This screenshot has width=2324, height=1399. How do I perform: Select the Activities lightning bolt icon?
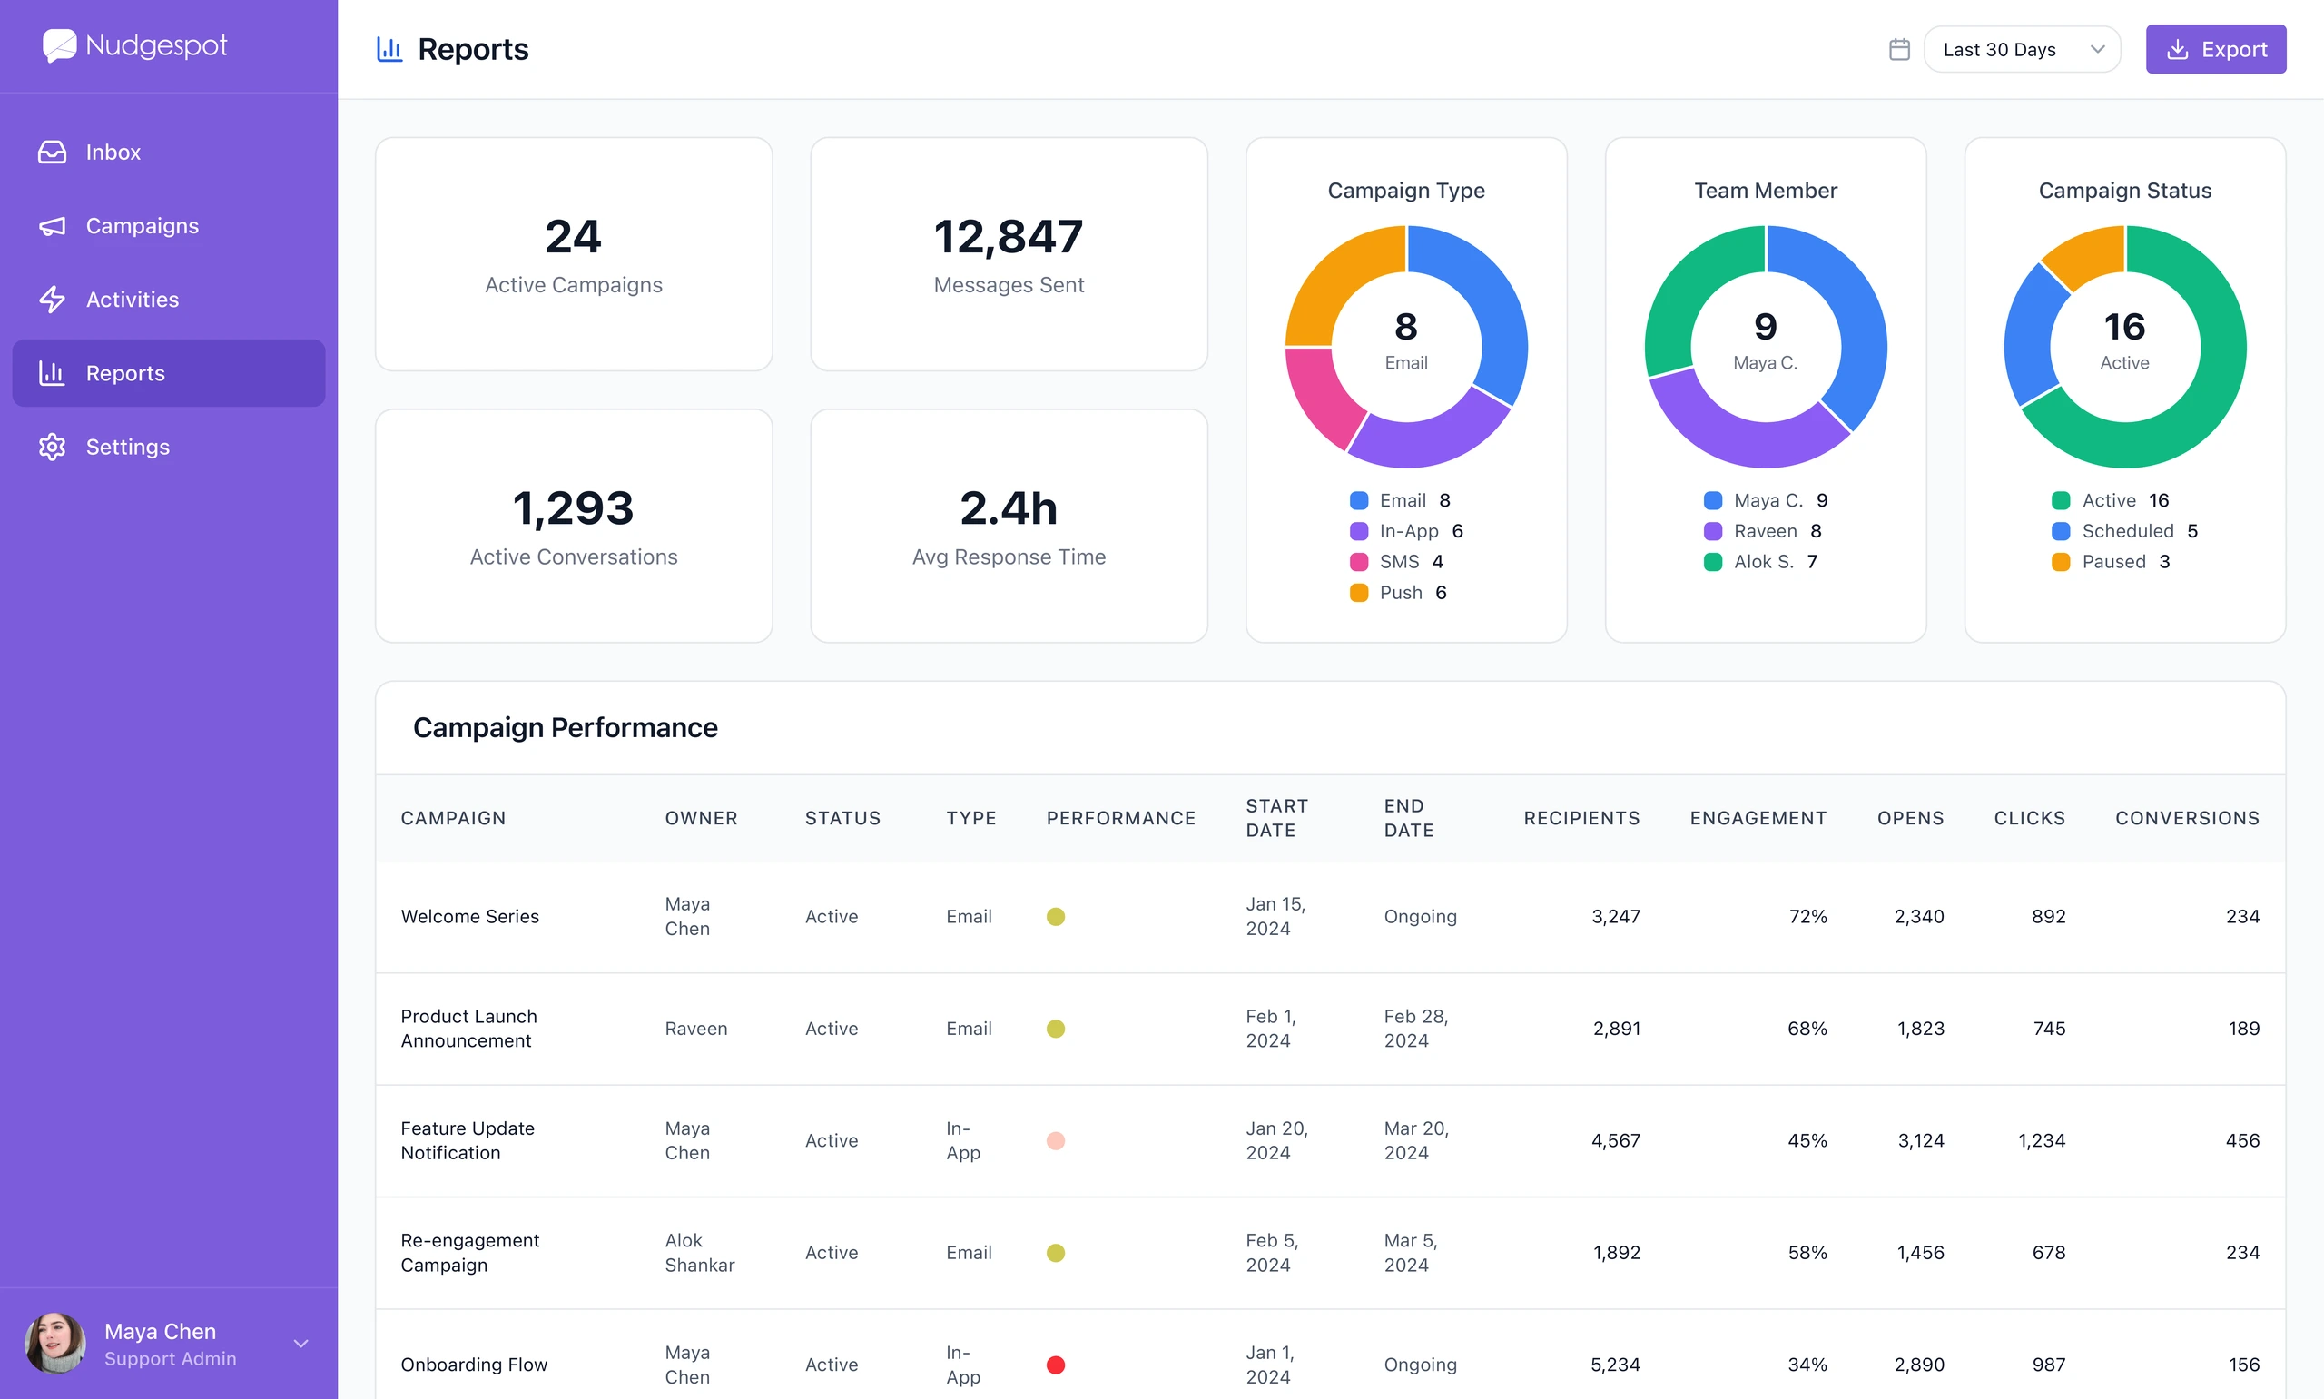pos(52,300)
